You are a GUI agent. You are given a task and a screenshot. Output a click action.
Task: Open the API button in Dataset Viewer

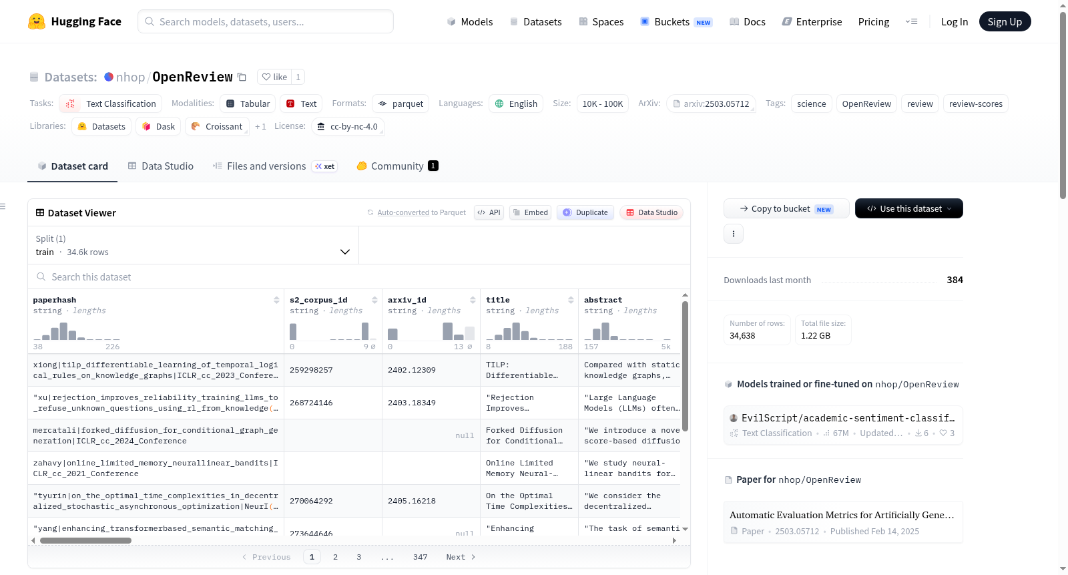[489, 212]
